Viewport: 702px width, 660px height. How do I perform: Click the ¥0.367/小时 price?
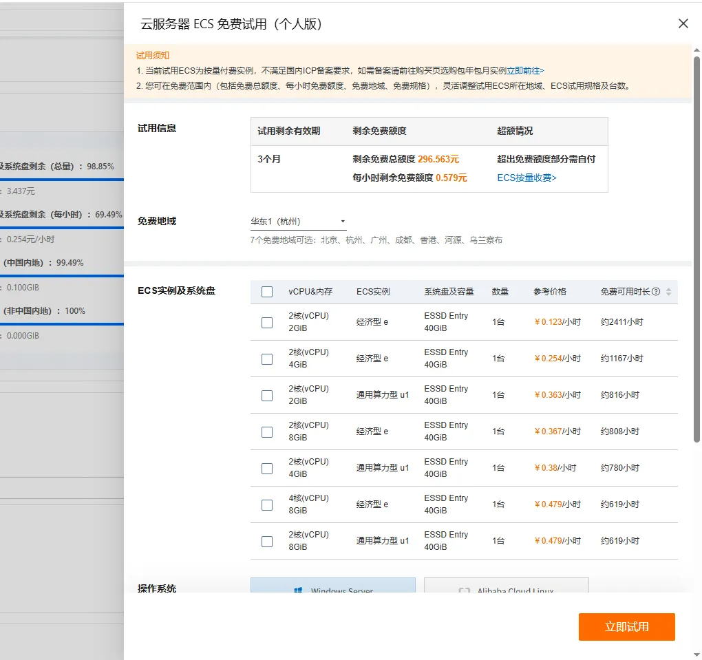pyautogui.click(x=557, y=432)
